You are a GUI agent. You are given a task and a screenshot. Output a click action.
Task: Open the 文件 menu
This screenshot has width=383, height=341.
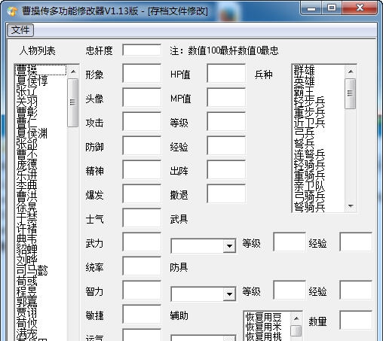click(x=20, y=30)
